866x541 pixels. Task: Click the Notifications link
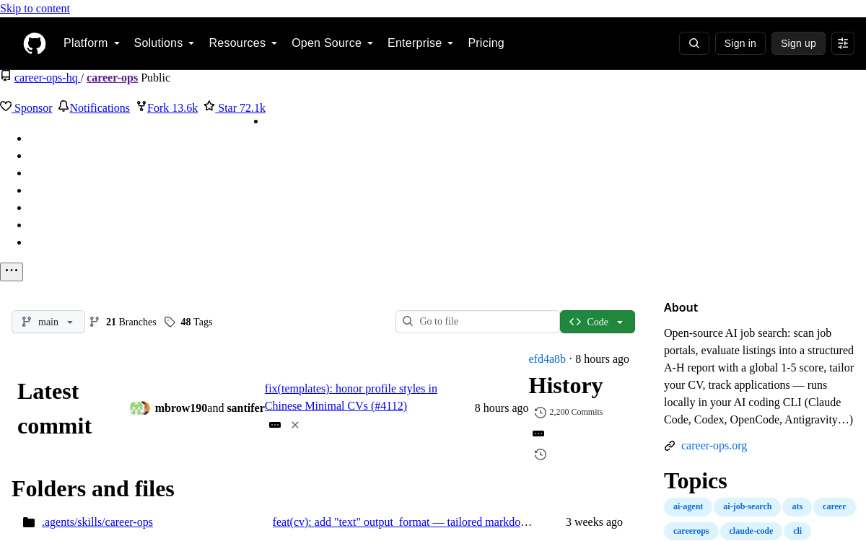[100, 108]
